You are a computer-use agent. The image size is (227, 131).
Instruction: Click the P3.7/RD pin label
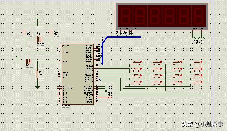[x=89, y=102]
